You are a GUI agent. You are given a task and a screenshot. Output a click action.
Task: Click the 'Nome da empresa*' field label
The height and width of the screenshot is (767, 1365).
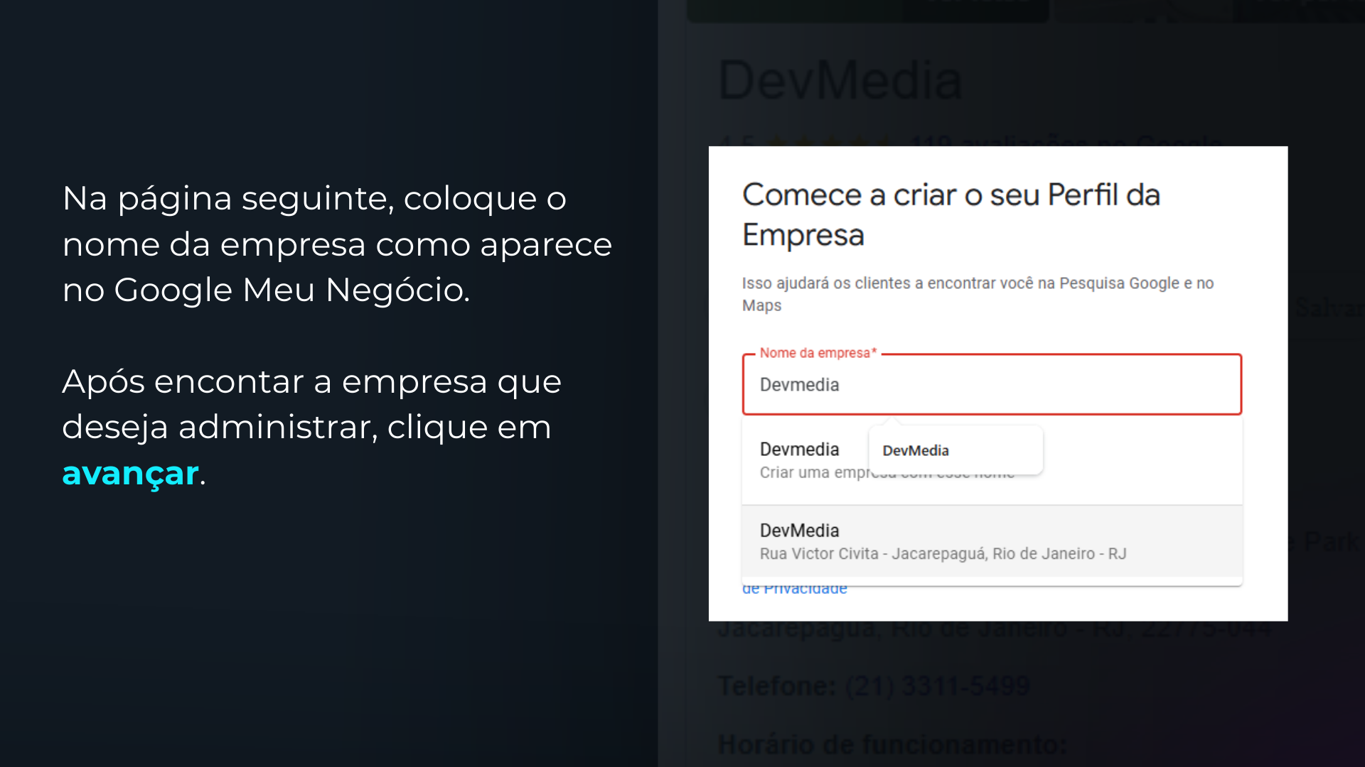[818, 353]
